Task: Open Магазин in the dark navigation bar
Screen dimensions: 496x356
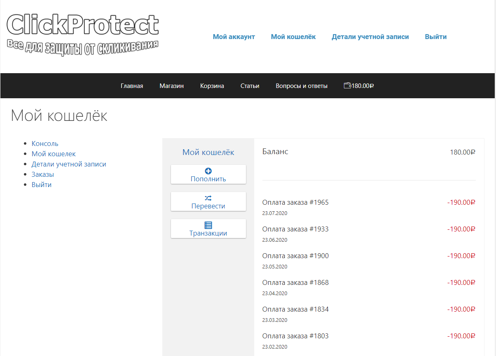Action: pyautogui.click(x=172, y=86)
